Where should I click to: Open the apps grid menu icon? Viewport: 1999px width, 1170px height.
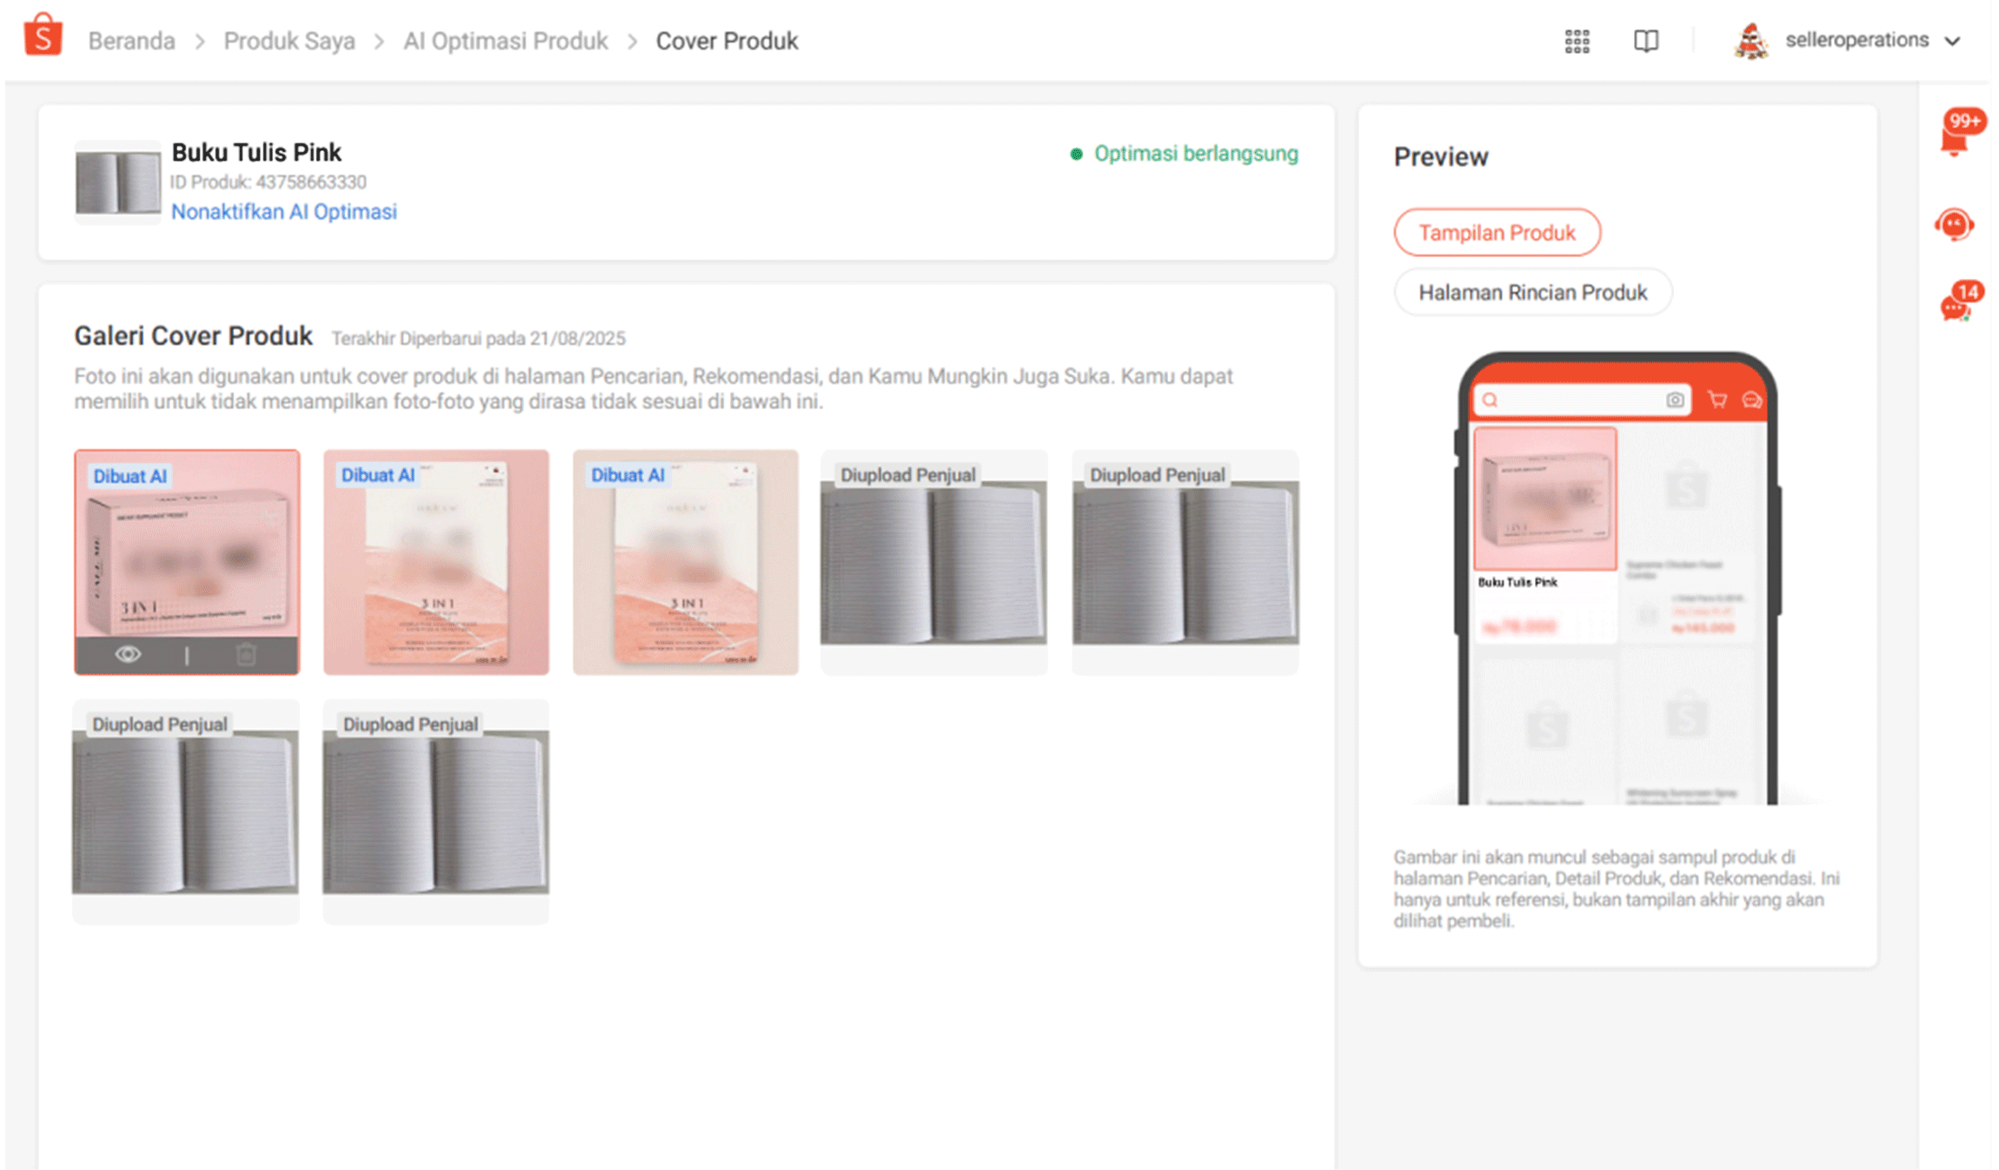tap(1577, 41)
